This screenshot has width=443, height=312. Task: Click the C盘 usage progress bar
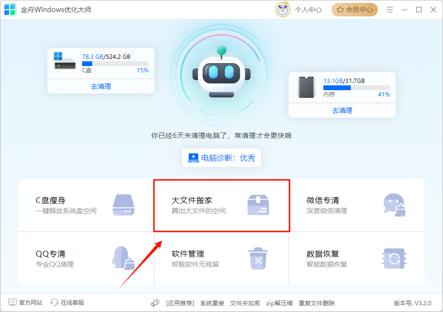point(115,64)
